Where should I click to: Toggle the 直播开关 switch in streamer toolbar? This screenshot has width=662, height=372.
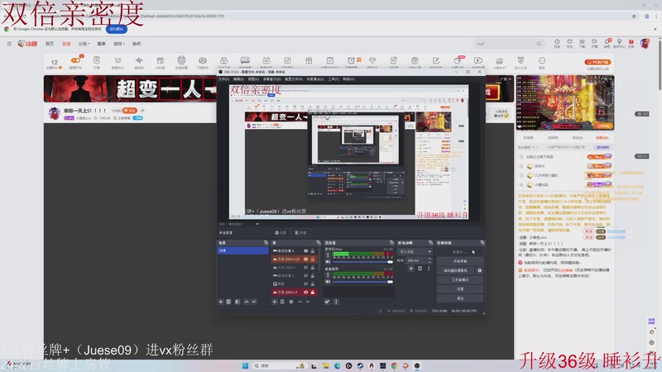click(x=75, y=60)
